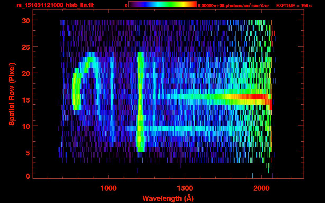Image resolution: width=325 pixels, height=203 pixels.
Task: Click the 0 spatial row tick label
Action: pyautogui.click(x=28, y=176)
